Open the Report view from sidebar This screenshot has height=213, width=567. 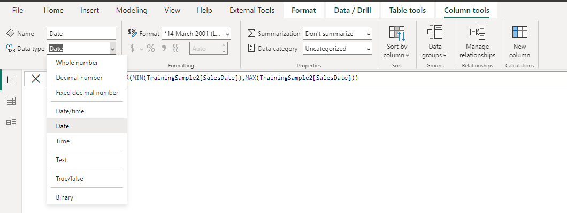(11, 80)
